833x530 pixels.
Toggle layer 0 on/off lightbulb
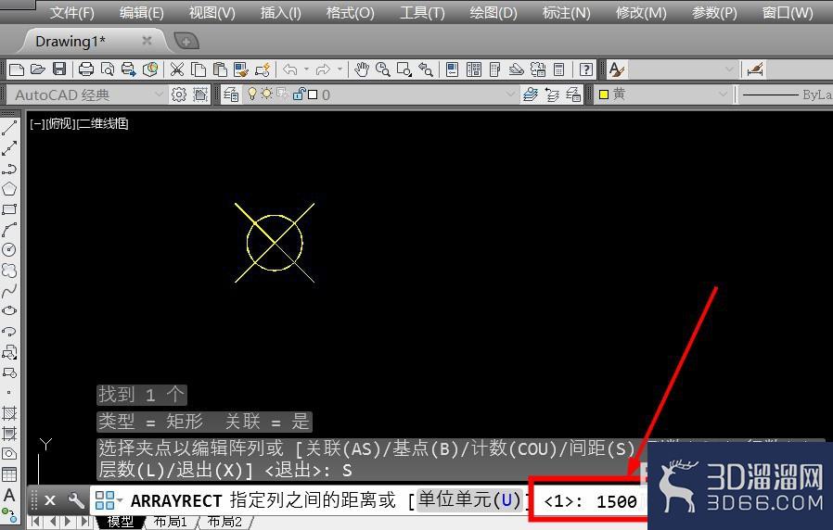pyautogui.click(x=252, y=94)
